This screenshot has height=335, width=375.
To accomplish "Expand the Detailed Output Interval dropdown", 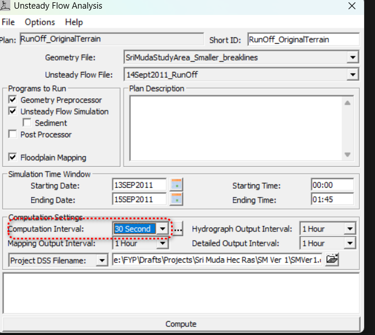I will coord(349,243).
